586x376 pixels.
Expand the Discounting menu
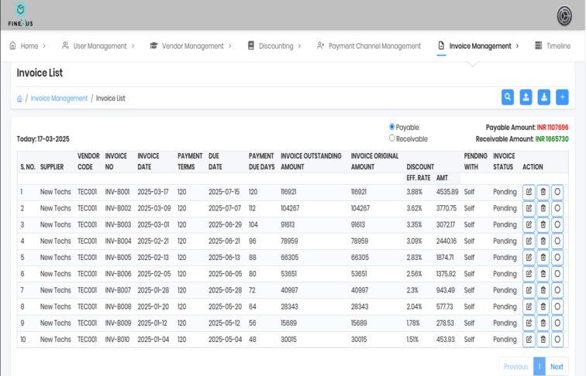tap(275, 46)
